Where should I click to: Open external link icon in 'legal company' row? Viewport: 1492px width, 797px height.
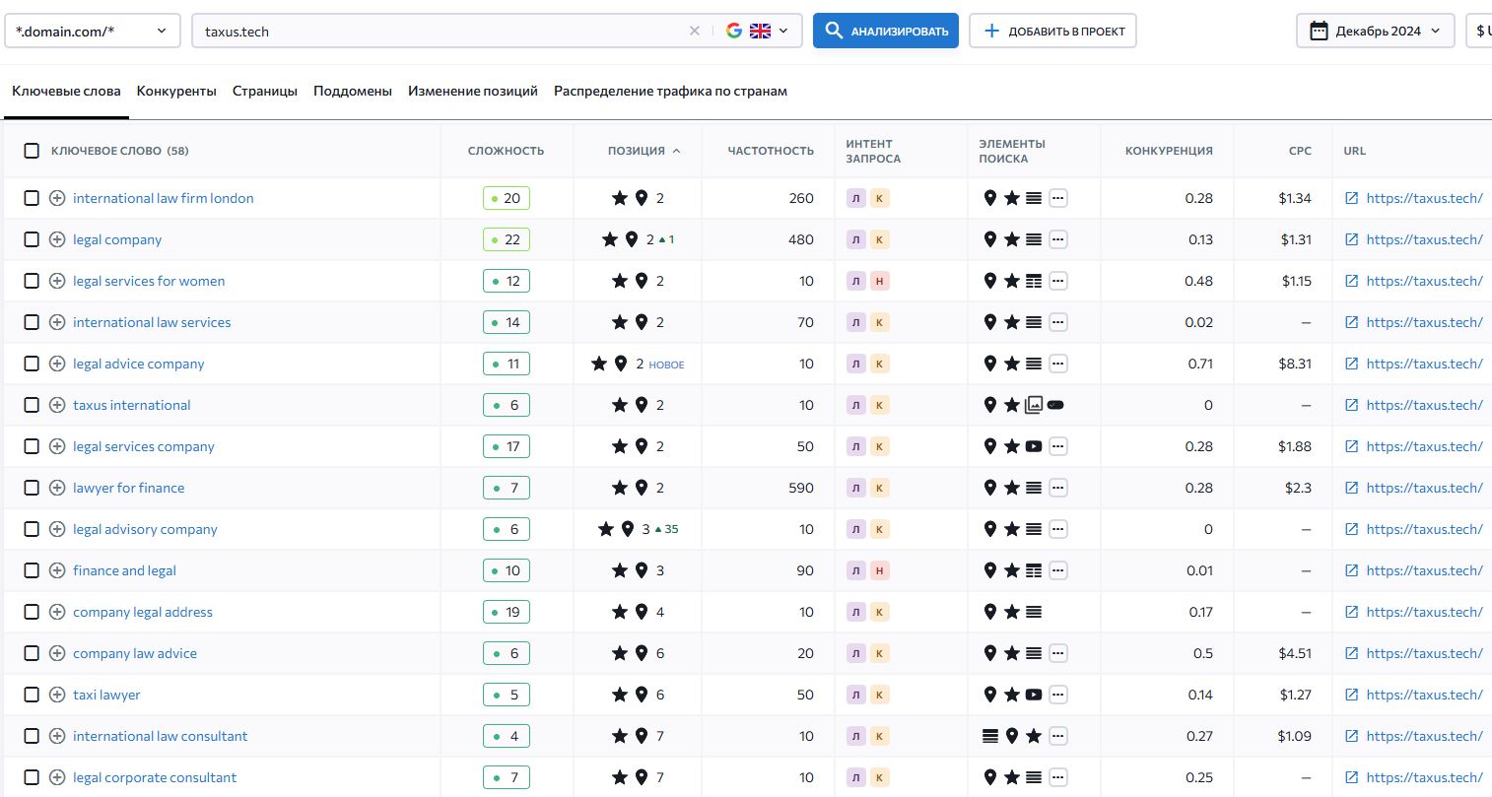(1352, 239)
